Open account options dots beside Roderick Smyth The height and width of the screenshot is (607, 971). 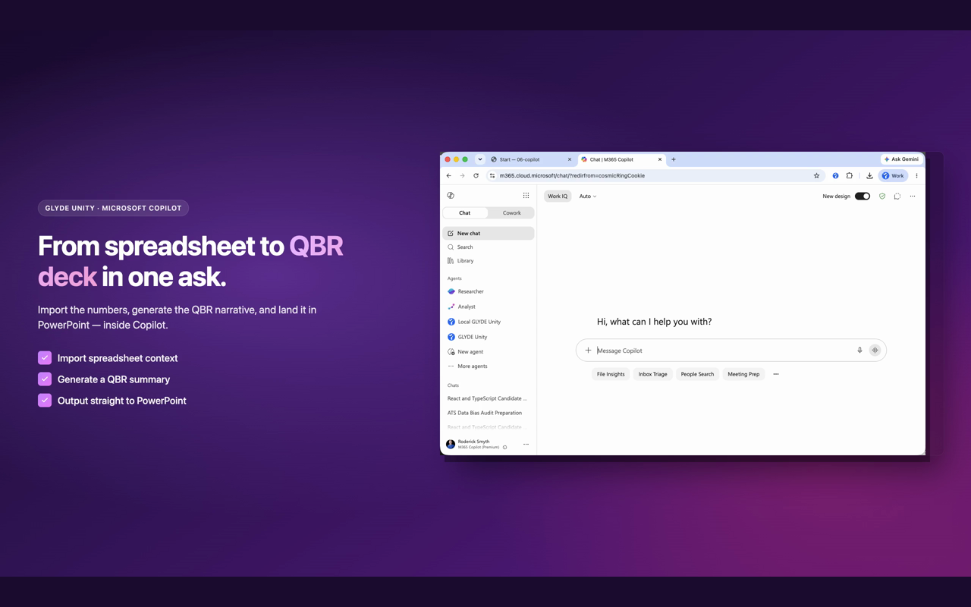click(x=526, y=445)
